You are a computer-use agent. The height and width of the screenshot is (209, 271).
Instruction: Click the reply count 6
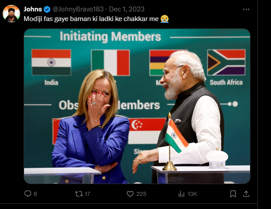tap(35, 194)
